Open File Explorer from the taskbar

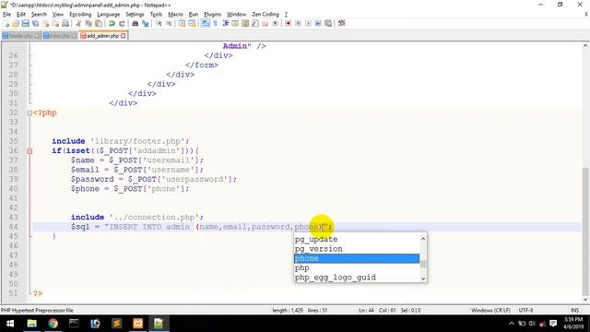pos(32,324)
